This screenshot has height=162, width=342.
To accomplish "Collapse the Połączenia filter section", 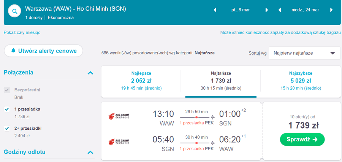I will pos(90,73).
